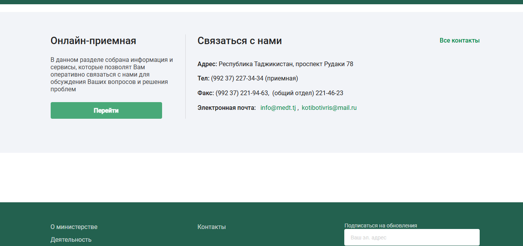Select Контакты in the footer

(211, 227)
